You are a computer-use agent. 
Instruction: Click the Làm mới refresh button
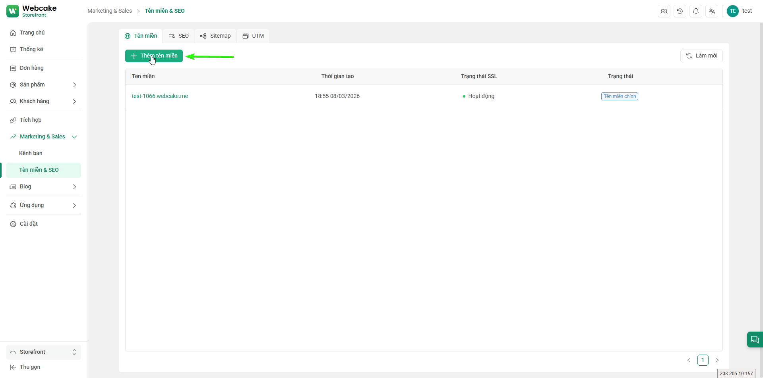tap(701, 56)
